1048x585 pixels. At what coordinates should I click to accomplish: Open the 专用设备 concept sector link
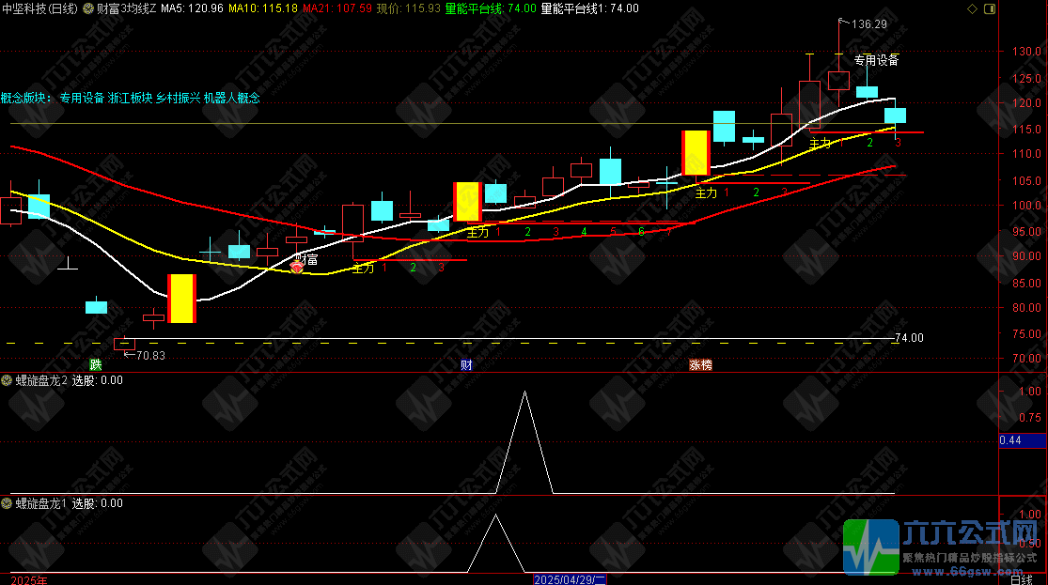[x=82, y=97]
